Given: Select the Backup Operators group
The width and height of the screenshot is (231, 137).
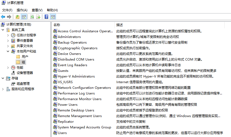Looking at the screenshot, I should (72, 43).
